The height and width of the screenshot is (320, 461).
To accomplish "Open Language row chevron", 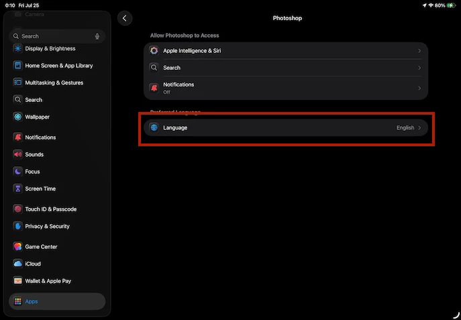I will (x=419, y=128).
